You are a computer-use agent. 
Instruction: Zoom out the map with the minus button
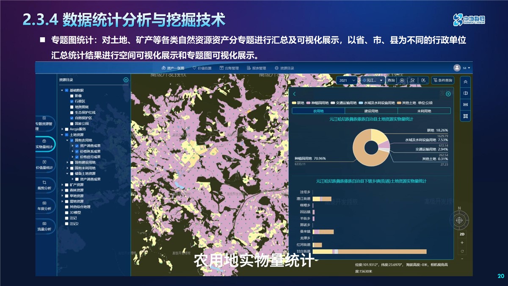[462, 258]
